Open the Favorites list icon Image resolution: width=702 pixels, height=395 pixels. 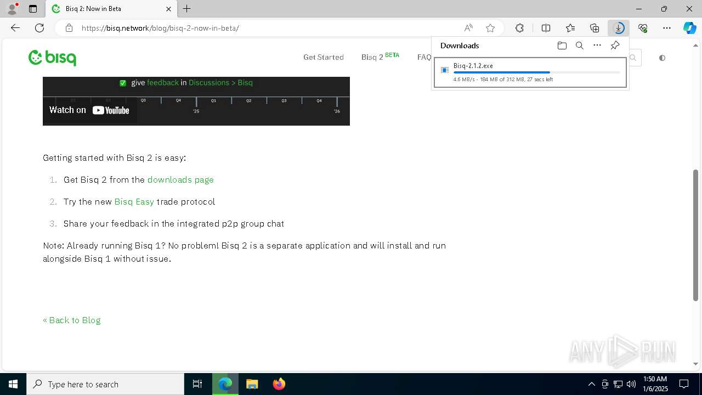570,28
